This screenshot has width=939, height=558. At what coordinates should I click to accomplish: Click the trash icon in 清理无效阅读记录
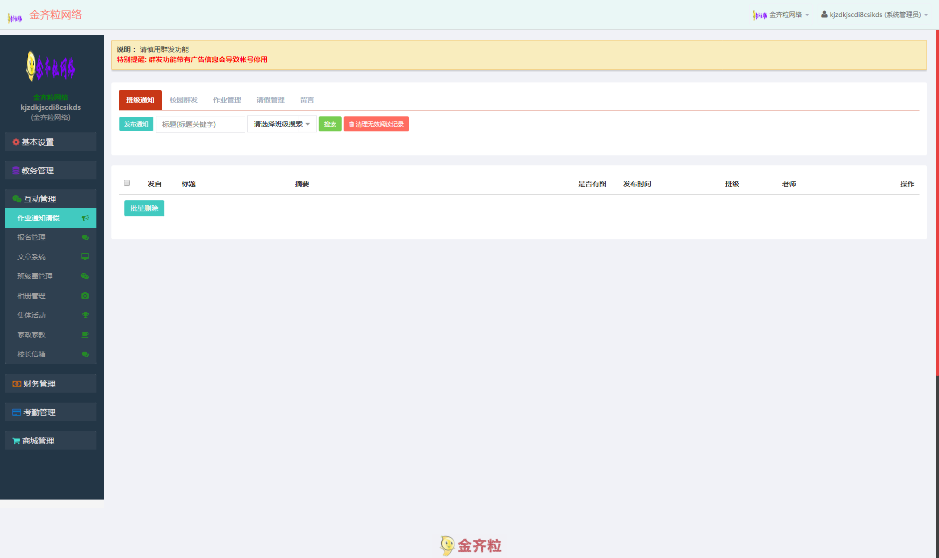(352, 124)
